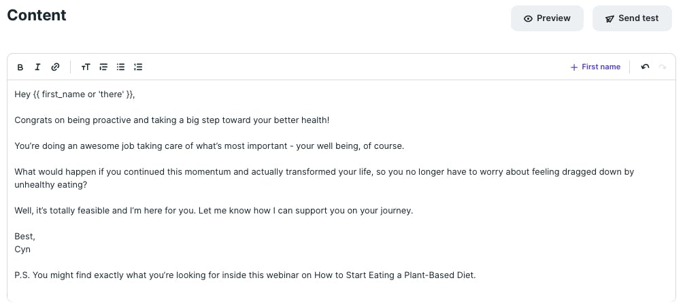Click the paragraph about continued momentum

[x=324, y=178]
